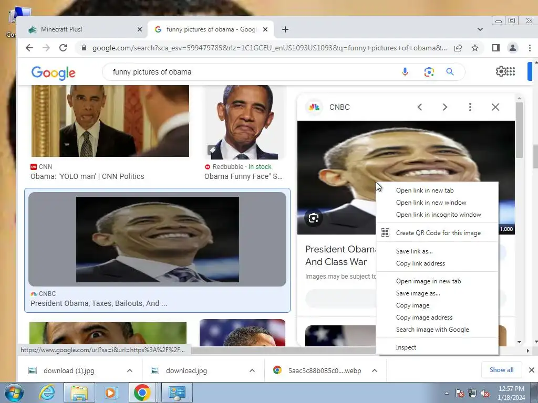The height and width of the screenshot is (403, 538).
Task: Show next image in preview panel
Action: [445, 107]
